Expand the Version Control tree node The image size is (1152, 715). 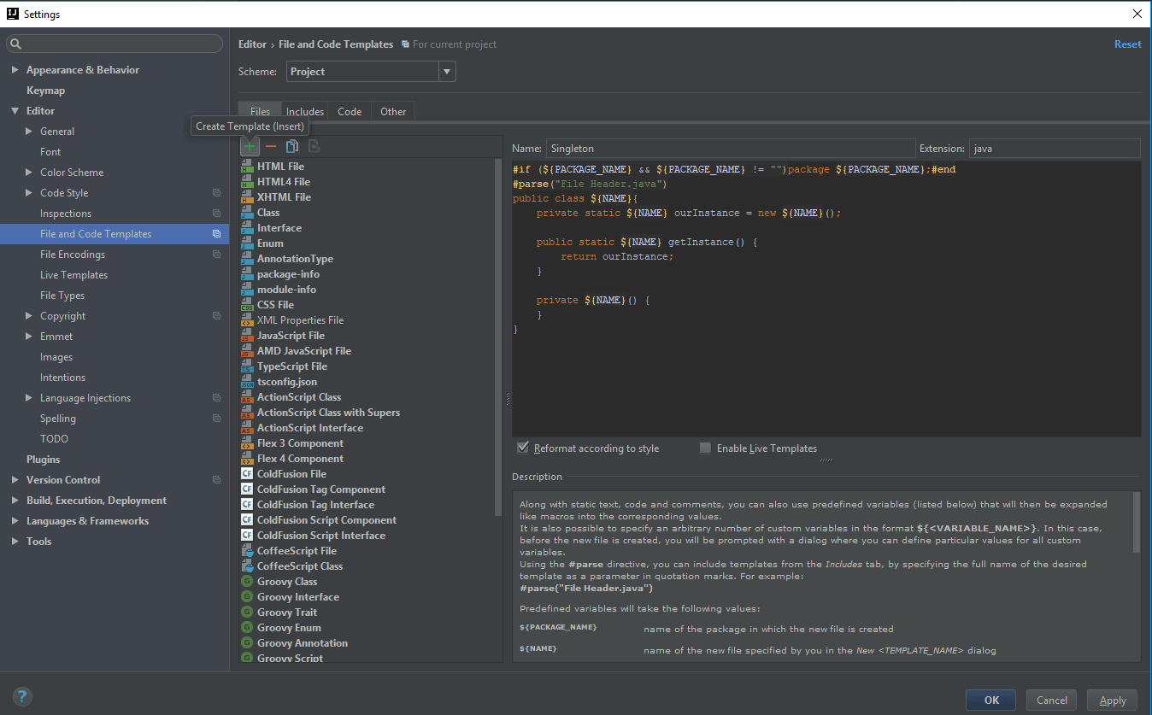15,480
